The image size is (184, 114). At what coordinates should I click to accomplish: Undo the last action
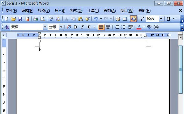[96, 19]
